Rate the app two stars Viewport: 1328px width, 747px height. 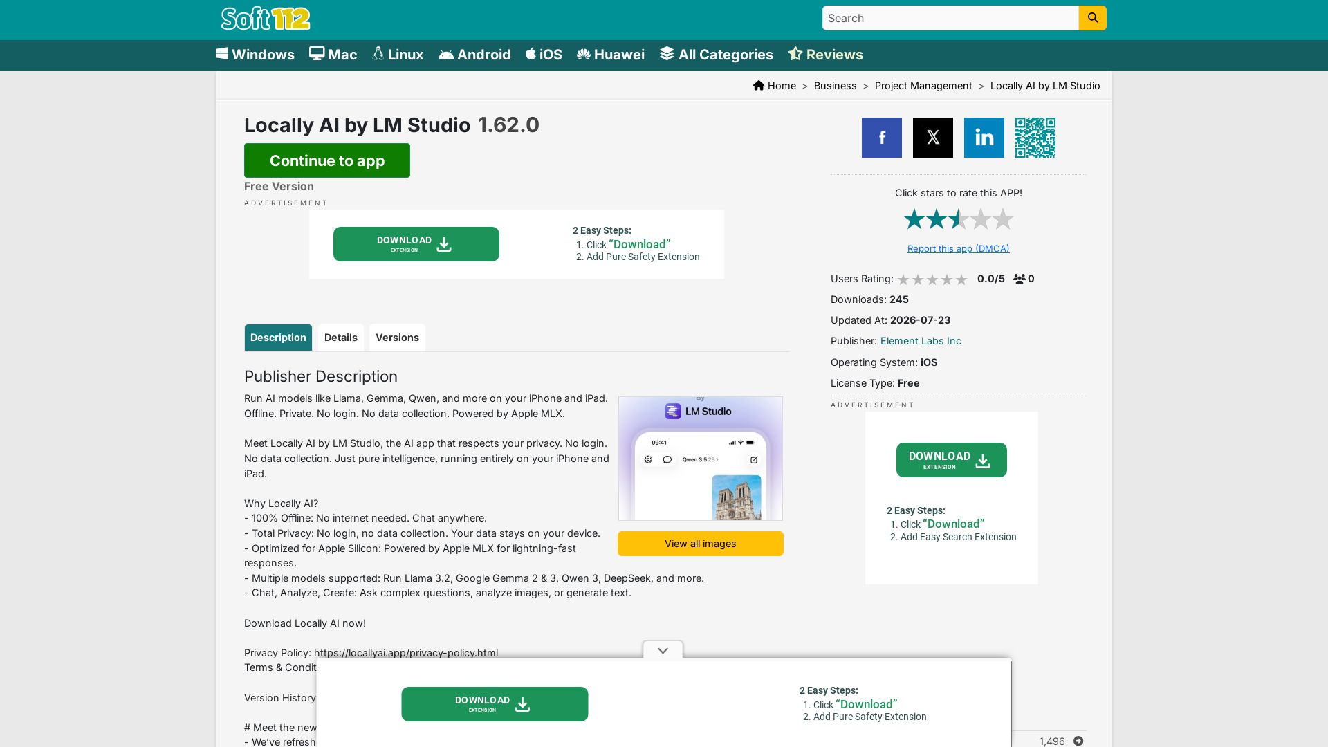pos(937,219)
